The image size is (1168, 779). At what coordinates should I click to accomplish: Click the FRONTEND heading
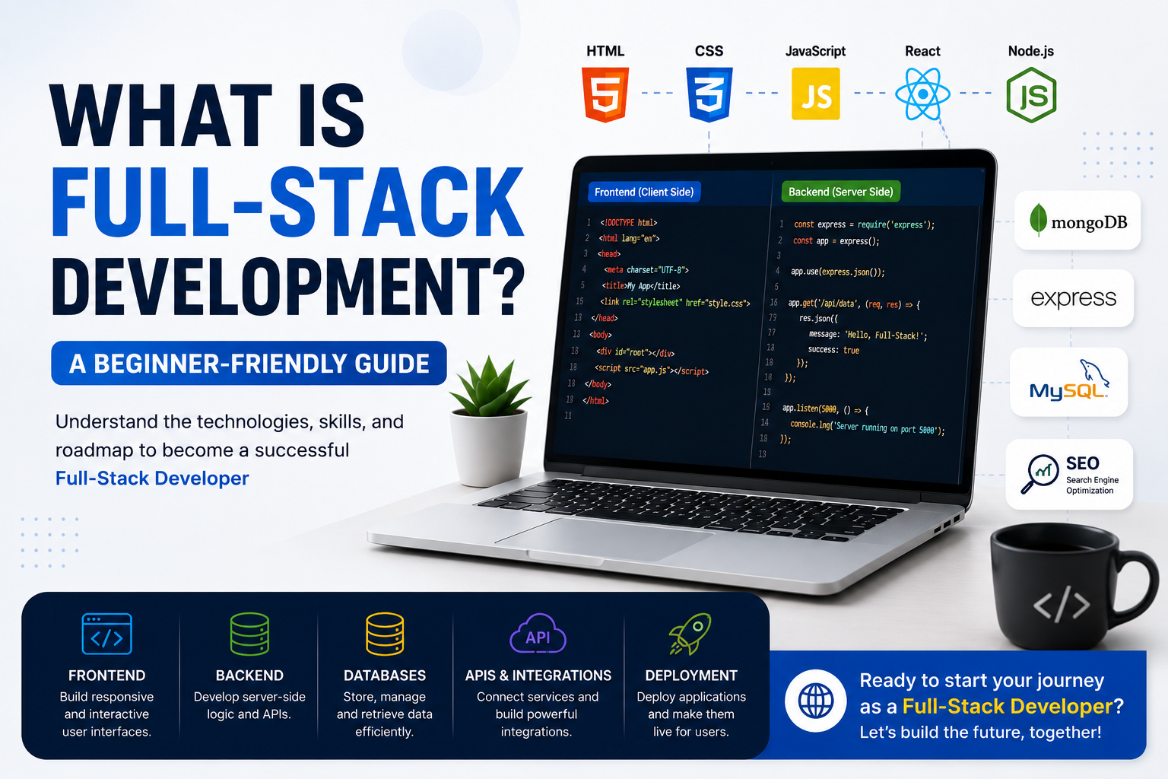(106, 676)
